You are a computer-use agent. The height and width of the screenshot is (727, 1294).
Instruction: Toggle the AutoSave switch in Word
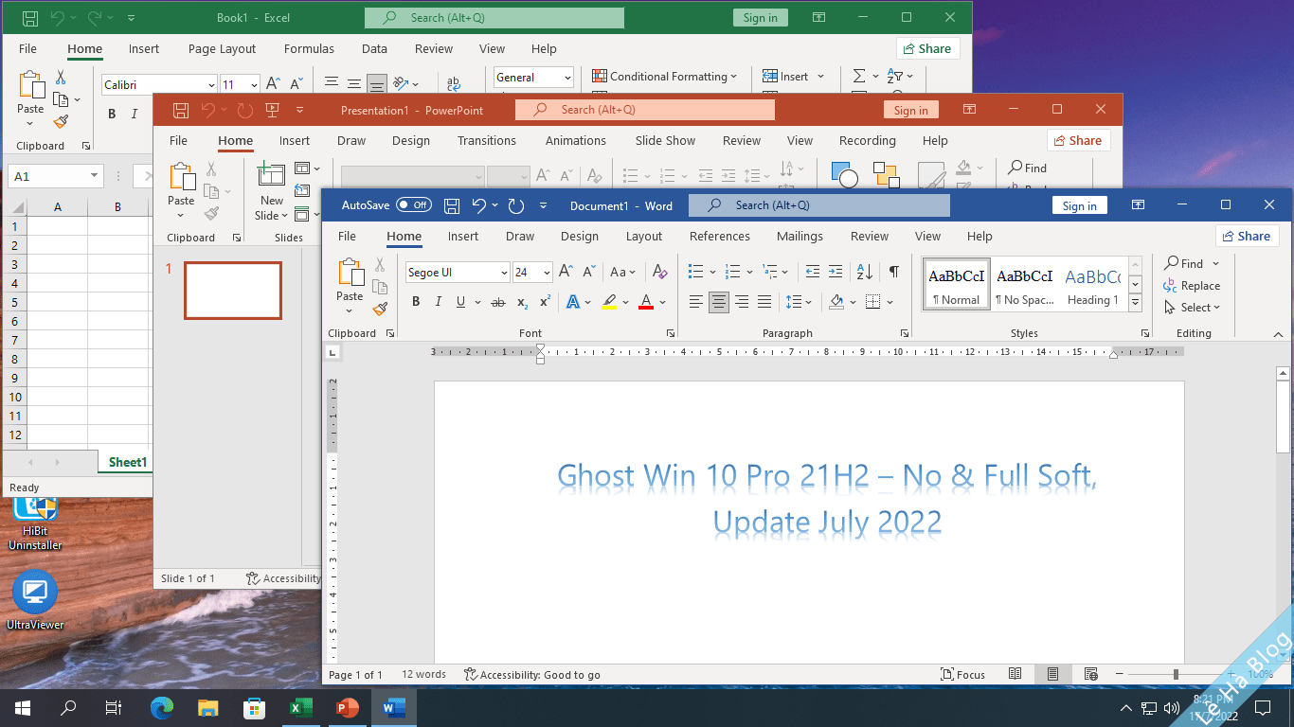click(x=413, y=205)
